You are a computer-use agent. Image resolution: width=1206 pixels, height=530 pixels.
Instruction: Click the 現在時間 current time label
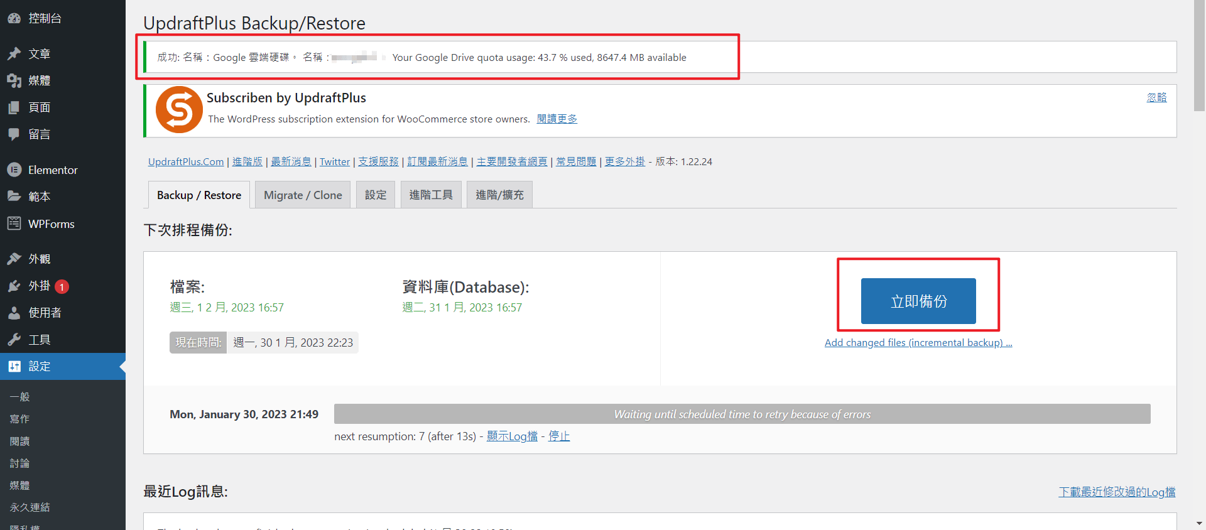pos(198,342)
